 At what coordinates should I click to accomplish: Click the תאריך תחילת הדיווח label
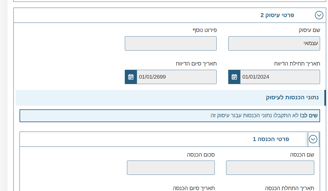click(x=297, y=64)
